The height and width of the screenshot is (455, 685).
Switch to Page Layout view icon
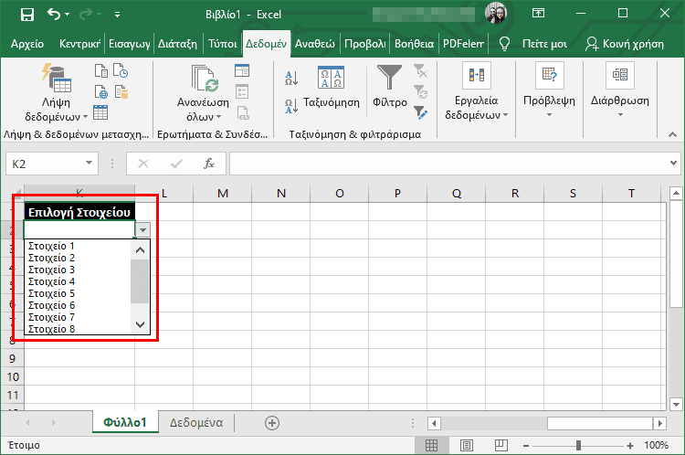click(x=467, y=445)
